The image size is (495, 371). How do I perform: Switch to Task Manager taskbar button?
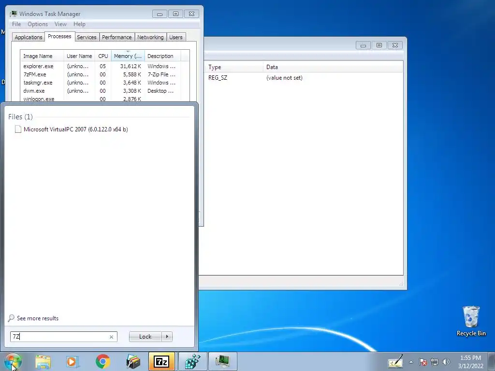click(x=222, y=361)
